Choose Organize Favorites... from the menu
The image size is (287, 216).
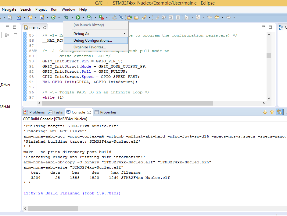pyautogui.click(x=90, y=47)
